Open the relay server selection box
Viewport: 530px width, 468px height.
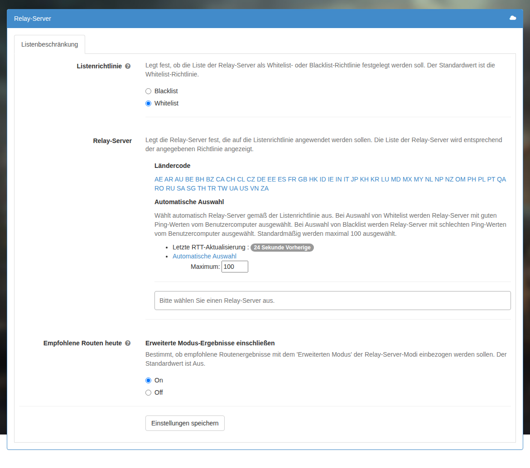[x=332, y=301]
